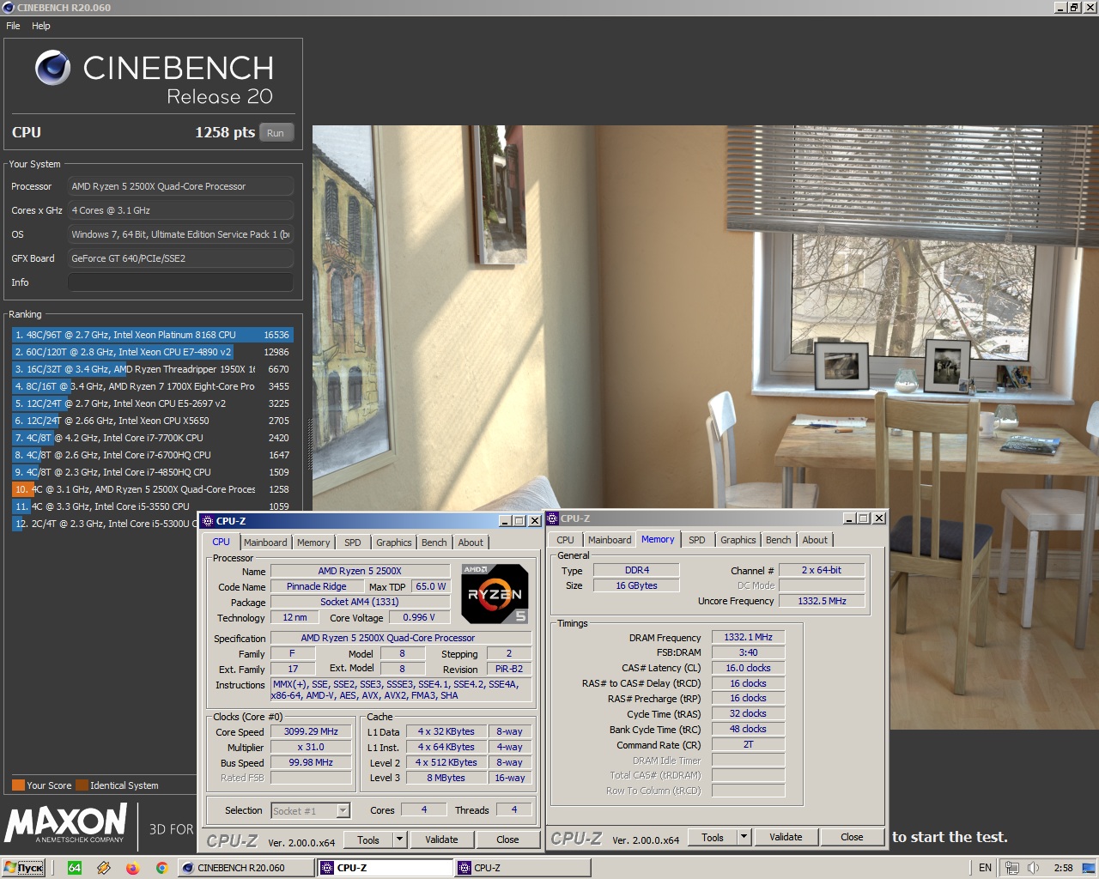Image resolution: width=1099 pixels, height=879 pixels.
Task: Select ranking row 6, Xeon CPU X5650
Action: [152, 421]
